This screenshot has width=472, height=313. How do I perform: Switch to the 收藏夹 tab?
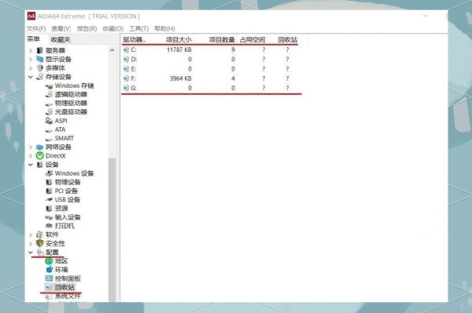point(61,39)
